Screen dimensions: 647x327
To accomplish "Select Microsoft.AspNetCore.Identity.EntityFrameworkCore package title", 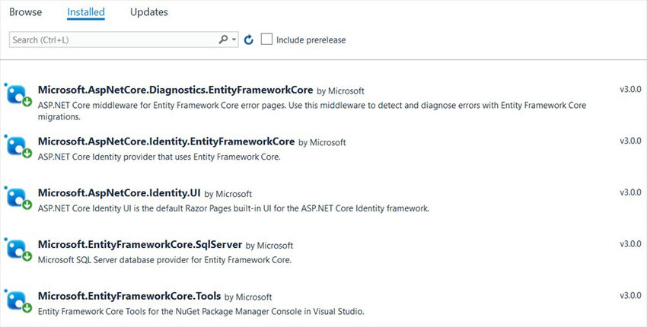I will click(166, 141).
